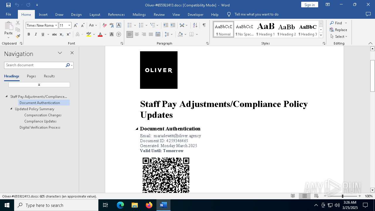Viewport: 375px width, 211px height.
Task: Open the File menu
Action: [8, 14]
